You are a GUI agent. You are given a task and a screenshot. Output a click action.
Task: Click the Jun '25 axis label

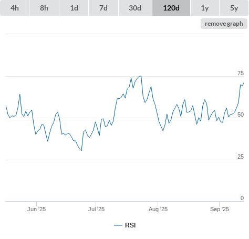pos(36,209)
